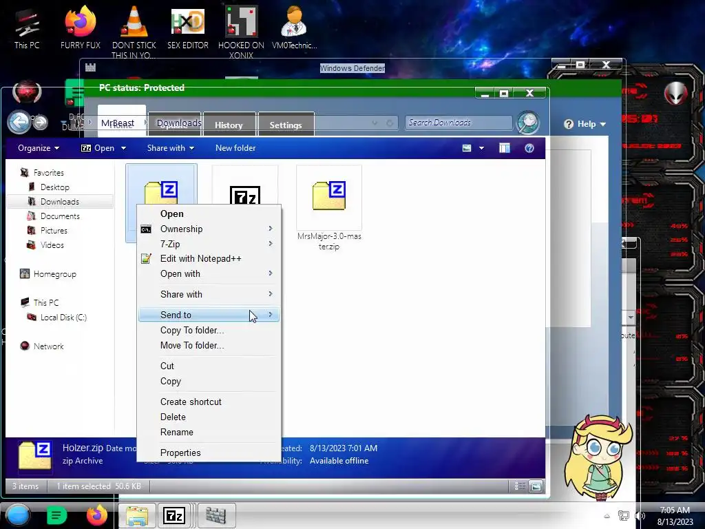Open the HOOKED ON XONIX desktop icon
This screenshot has width=705, height=529.
[x=241, y=32]
